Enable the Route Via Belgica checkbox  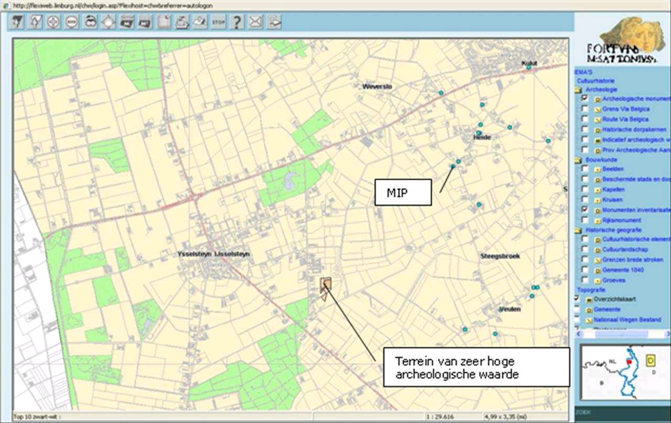pos(584,120)
